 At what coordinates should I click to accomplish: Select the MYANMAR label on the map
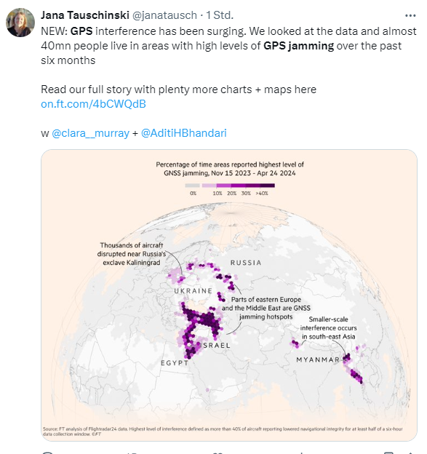(318, 359)
